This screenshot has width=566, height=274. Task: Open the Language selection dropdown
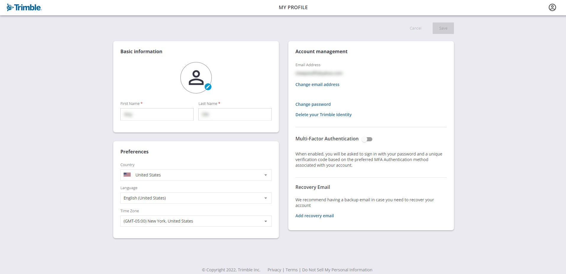click(x=195, y=198)
